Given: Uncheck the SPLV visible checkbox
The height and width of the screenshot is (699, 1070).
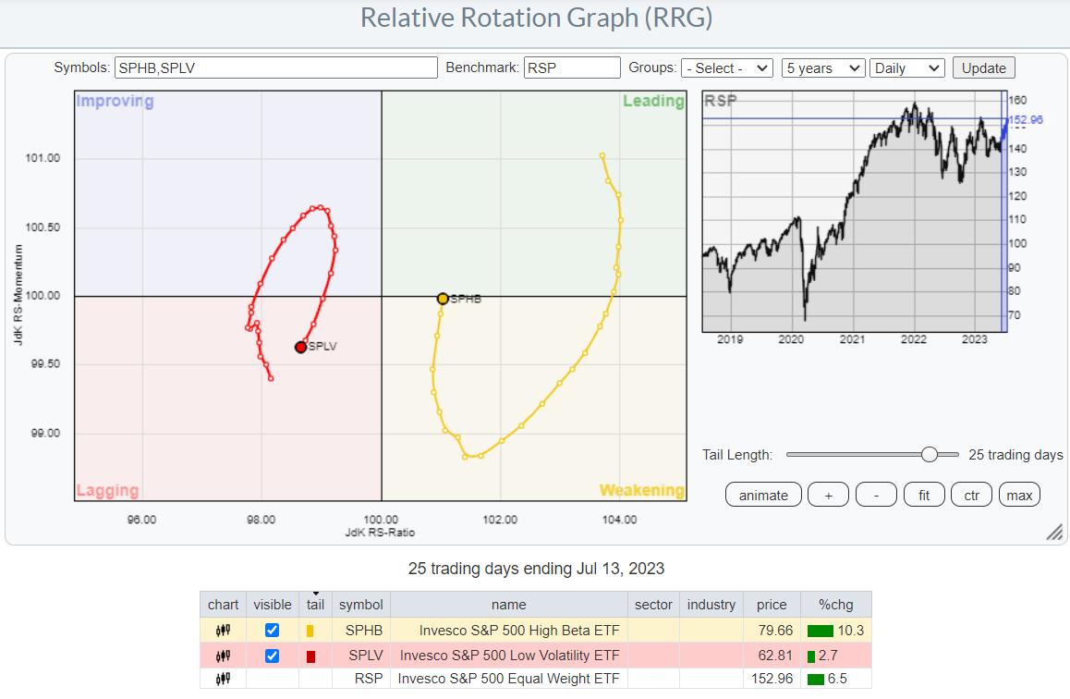Looking at the screenshot, I should [x=272, y=656].
